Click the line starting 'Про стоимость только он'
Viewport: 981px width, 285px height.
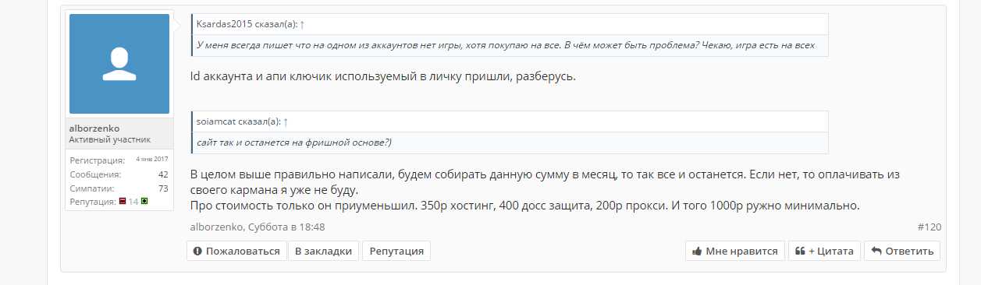524,206
